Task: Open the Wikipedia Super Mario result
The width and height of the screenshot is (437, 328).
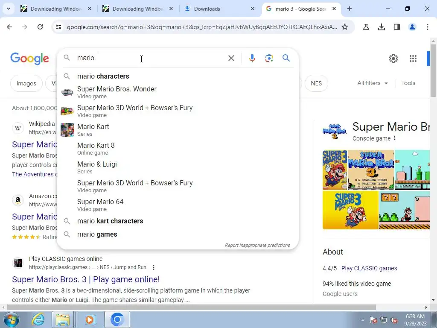Action: click(35, 144)
